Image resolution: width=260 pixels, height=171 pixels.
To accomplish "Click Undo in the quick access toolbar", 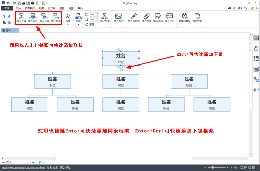I will (8, 3).
